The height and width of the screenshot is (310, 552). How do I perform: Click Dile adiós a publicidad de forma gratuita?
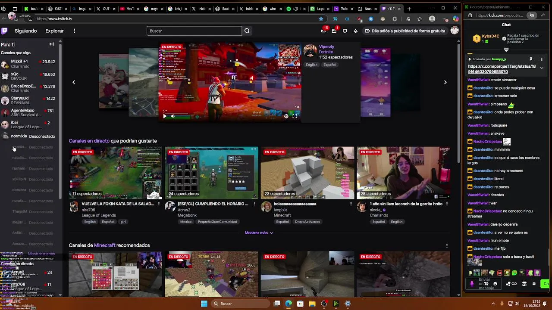[405, 31]
